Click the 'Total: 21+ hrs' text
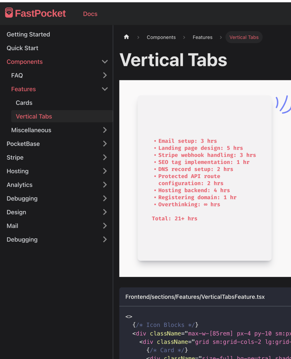This screenshot has width=291, height=359. click(175, 219)
